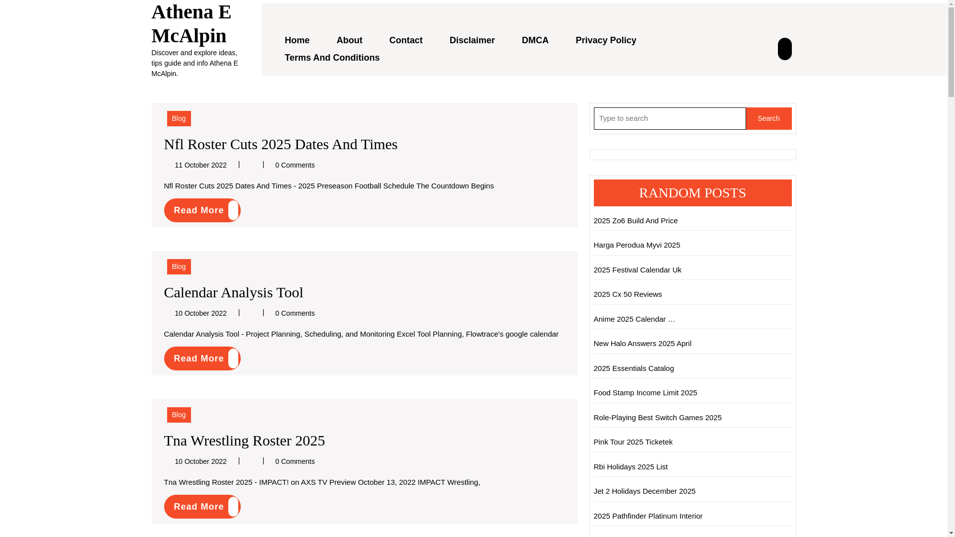Screen dimensions: 955x537
Task: Open Jet 2 Holidays December 2025 post
Action: click(x=645, y=491)
